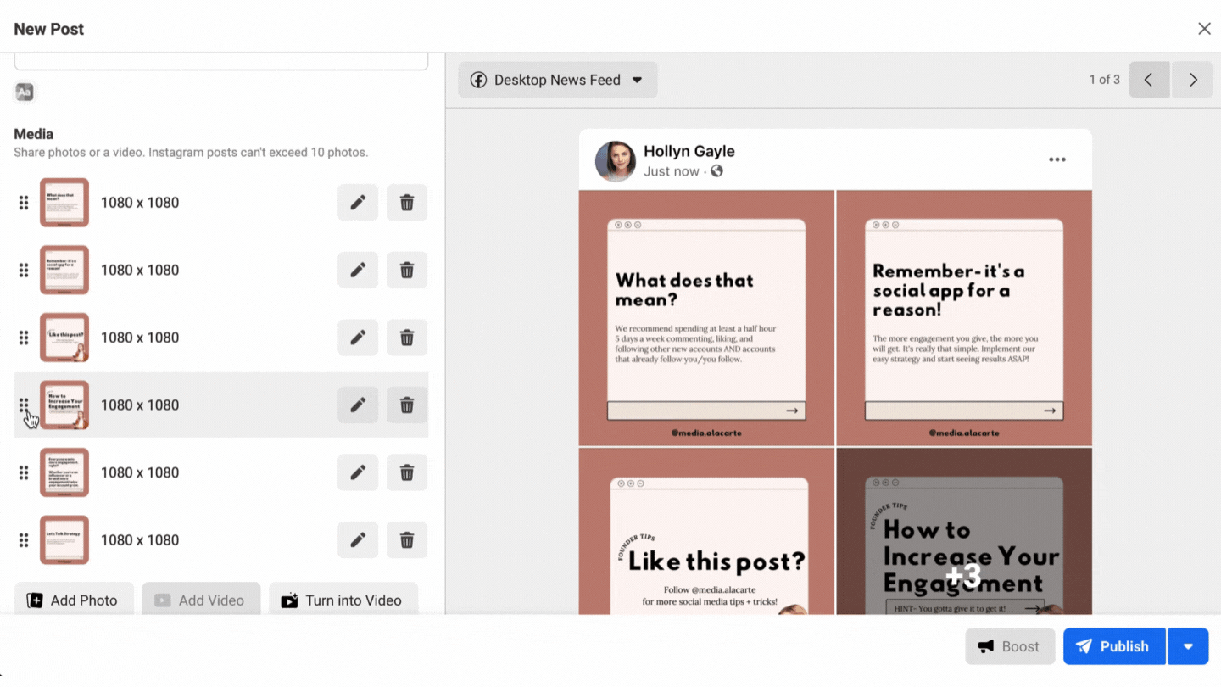Click Turn into Video button

pos(343,600)
